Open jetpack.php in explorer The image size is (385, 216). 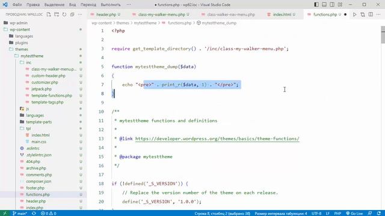(42, 89)
